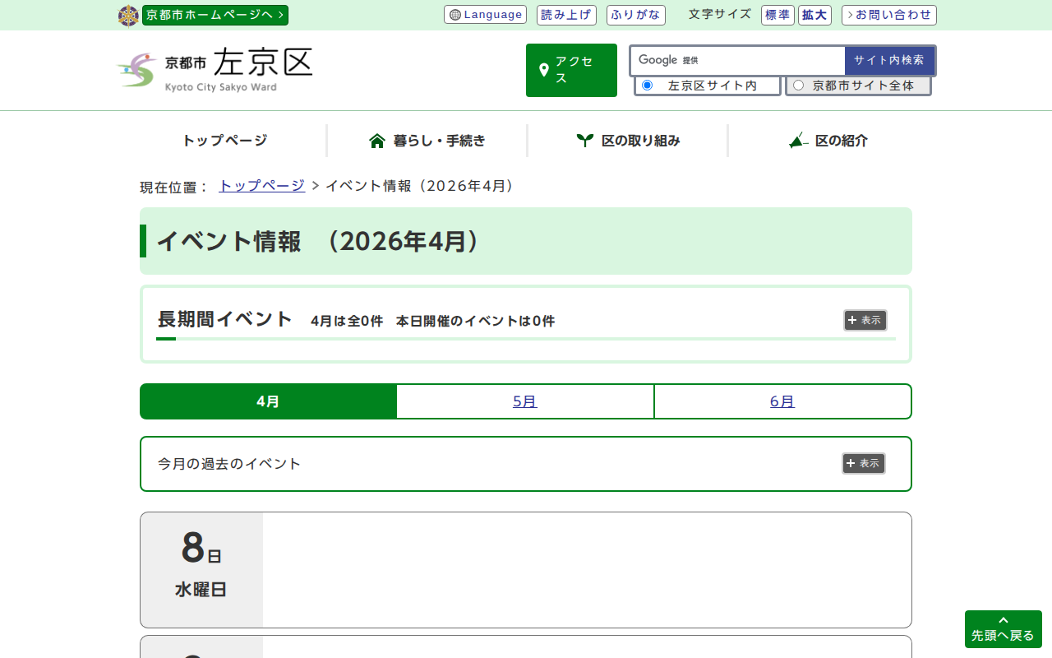This screenshot has width=1052, height=658.
Task: Switch to the 6月 tab
Action: click(782, 401)
